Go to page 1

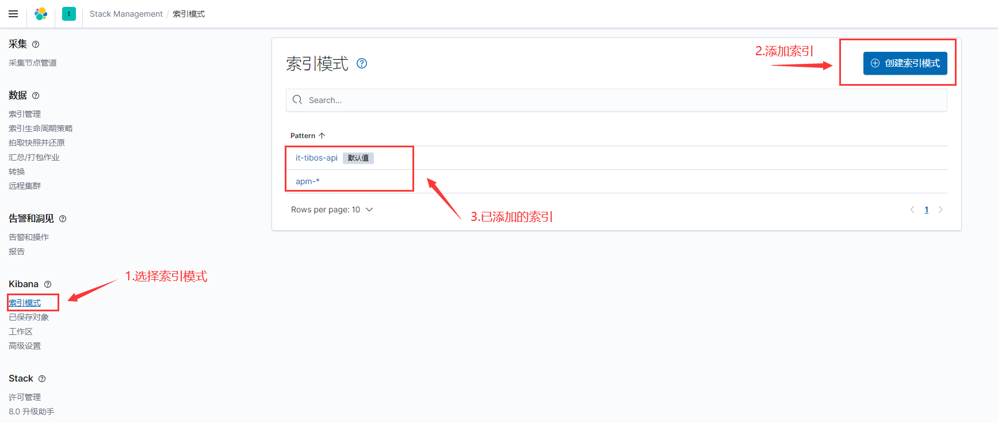(927, 209)
